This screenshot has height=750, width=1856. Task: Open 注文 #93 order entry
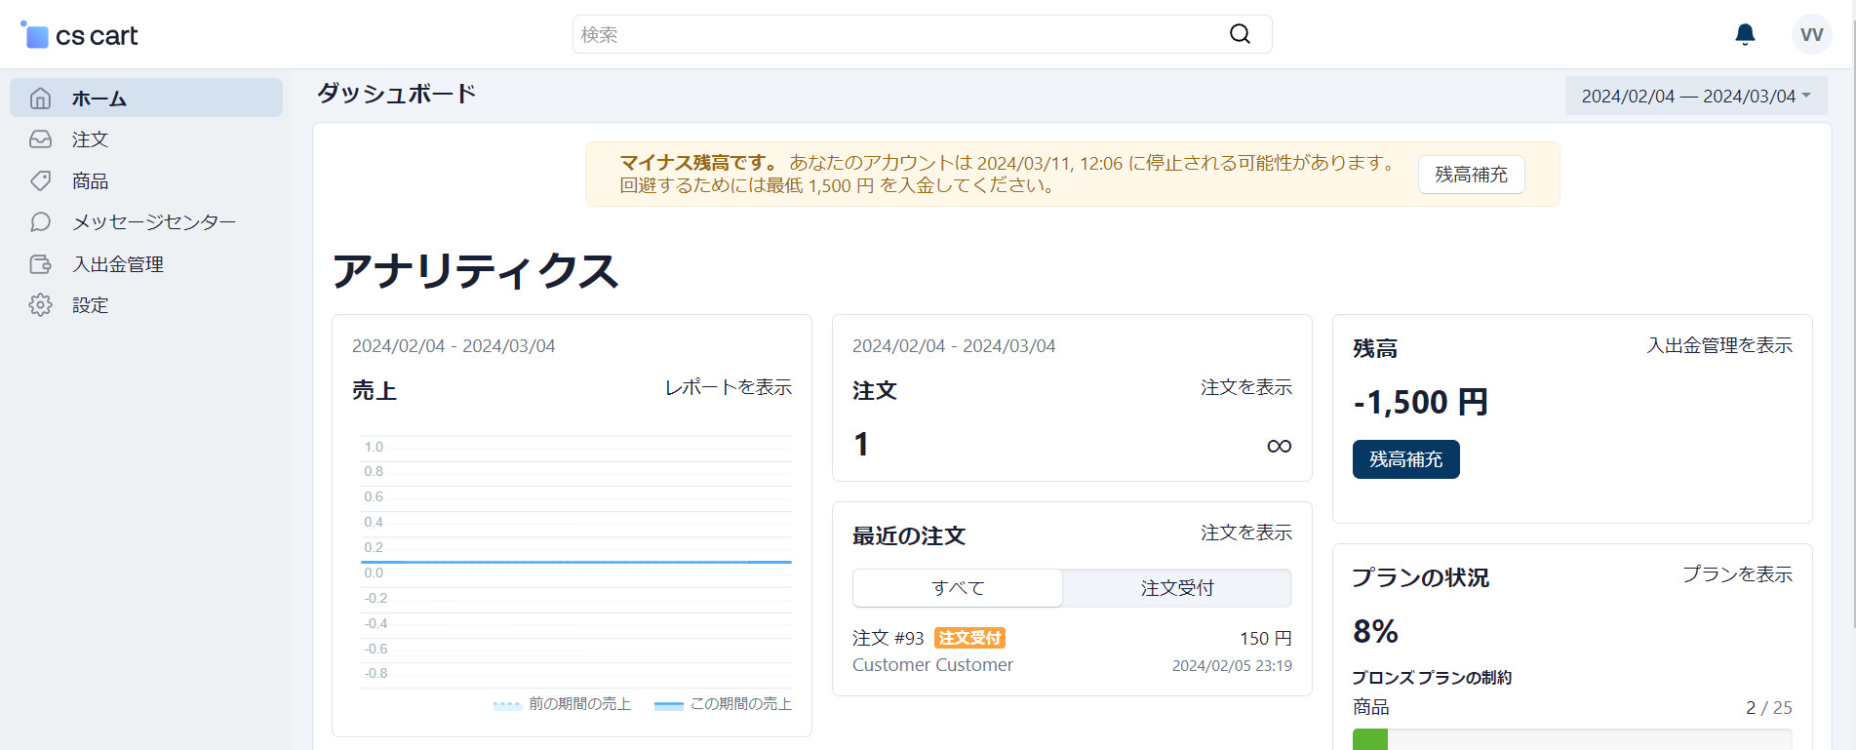pyautogui.click(x=888, y=638)
